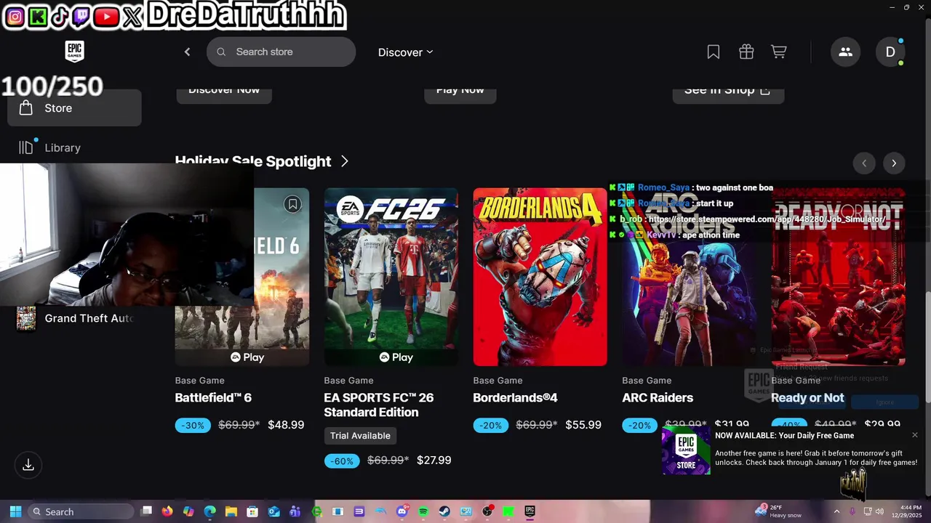Open the Discover dropdown menu

[x=405, y=52]
